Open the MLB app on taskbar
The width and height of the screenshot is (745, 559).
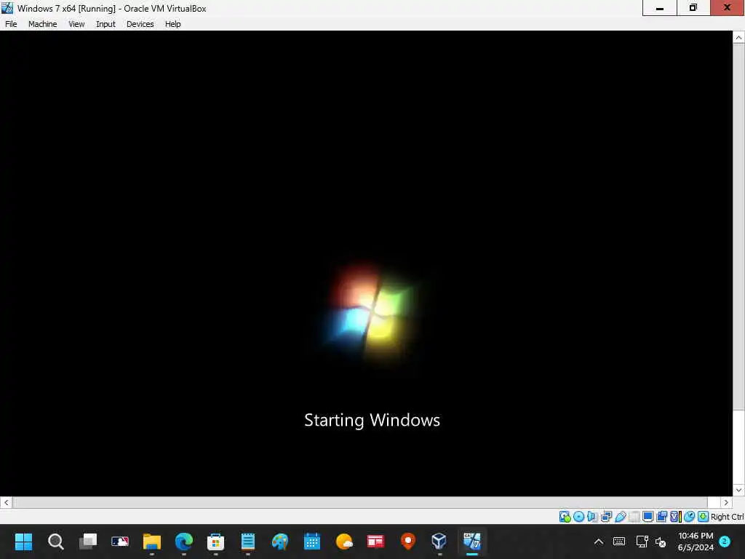tap(120, 542)
